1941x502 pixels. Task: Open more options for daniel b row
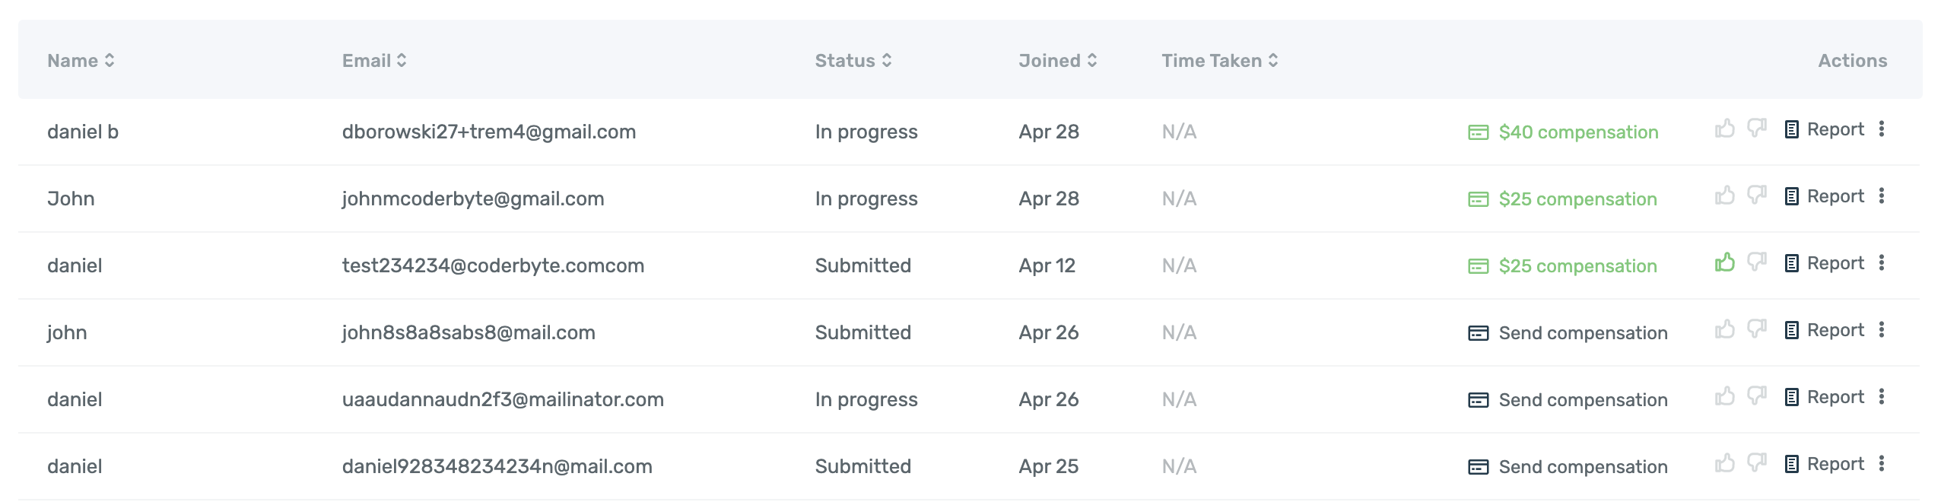coord(1881,129)
